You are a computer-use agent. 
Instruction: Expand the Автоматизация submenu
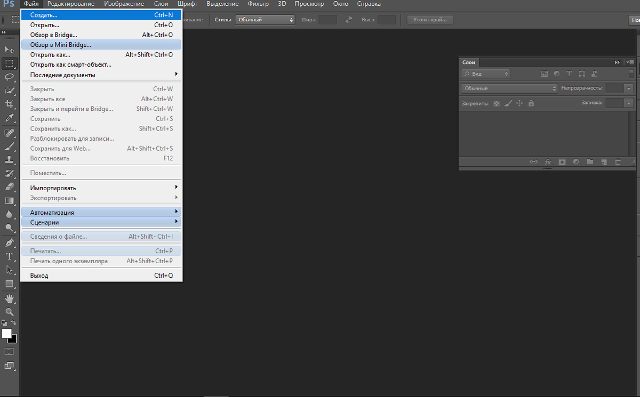click(101, 212)
